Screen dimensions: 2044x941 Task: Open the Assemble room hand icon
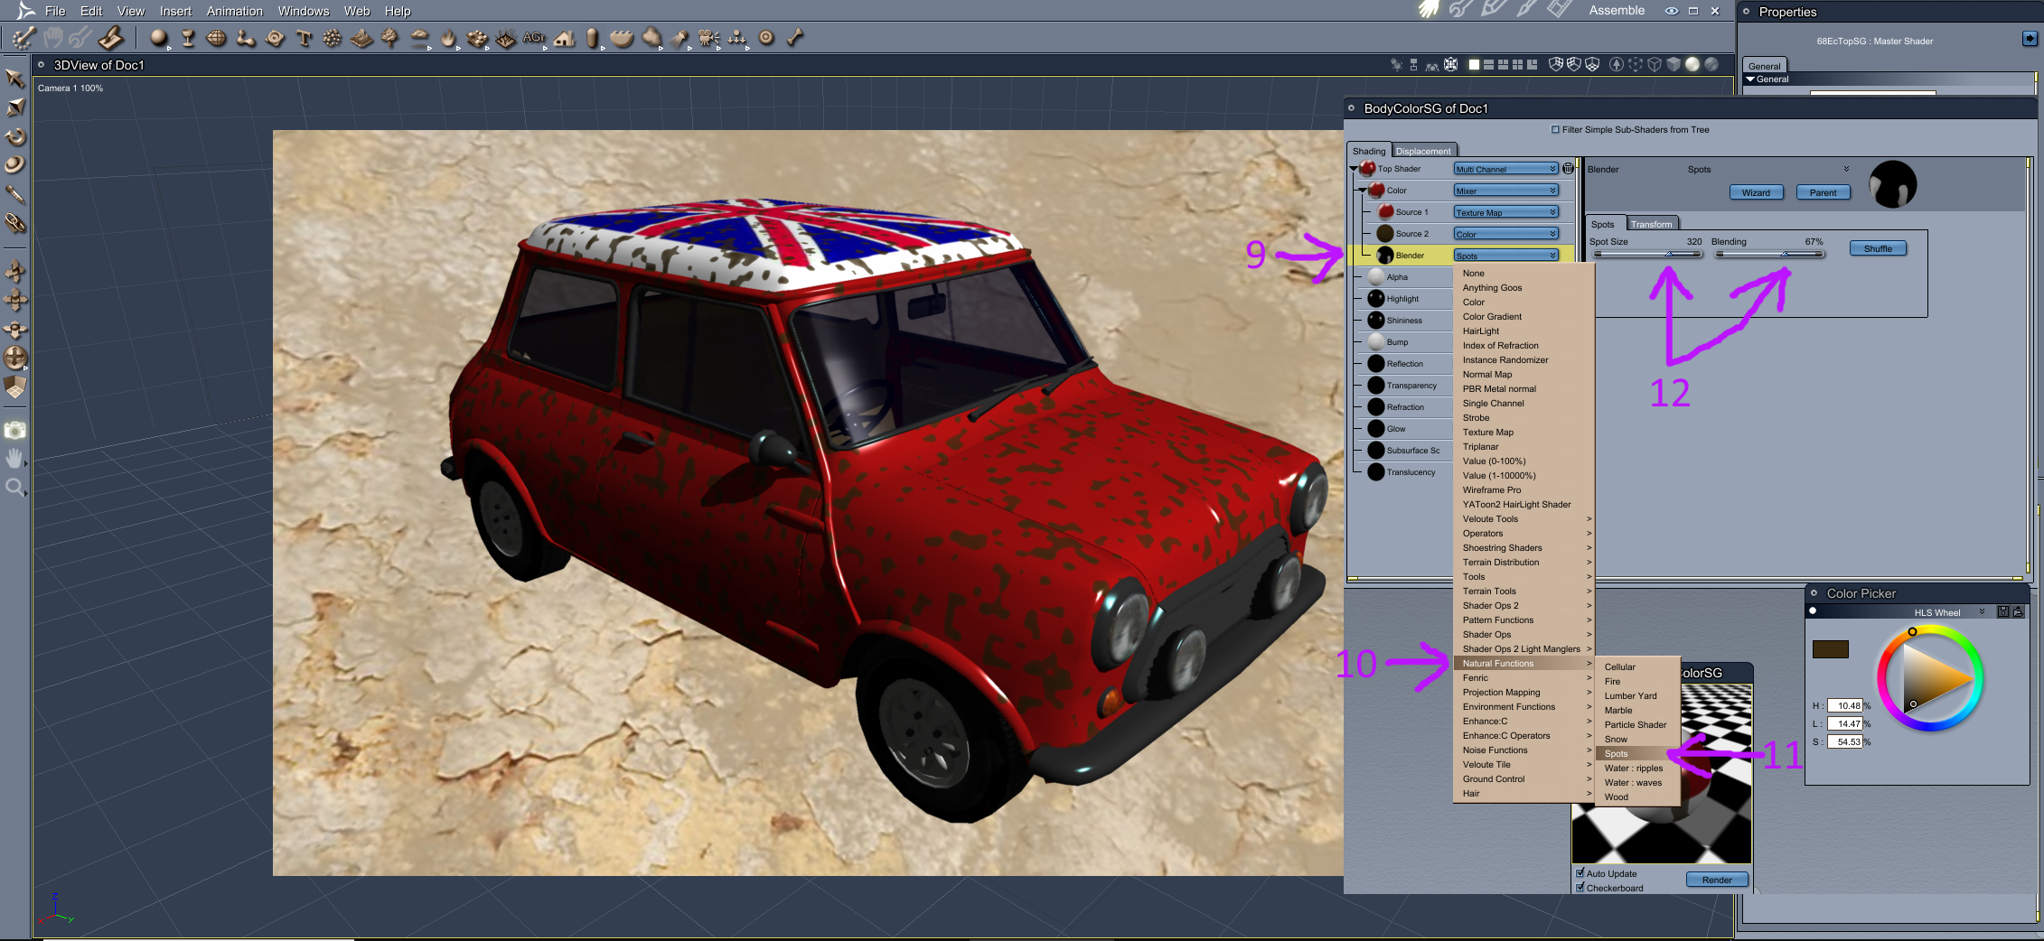1429,10
